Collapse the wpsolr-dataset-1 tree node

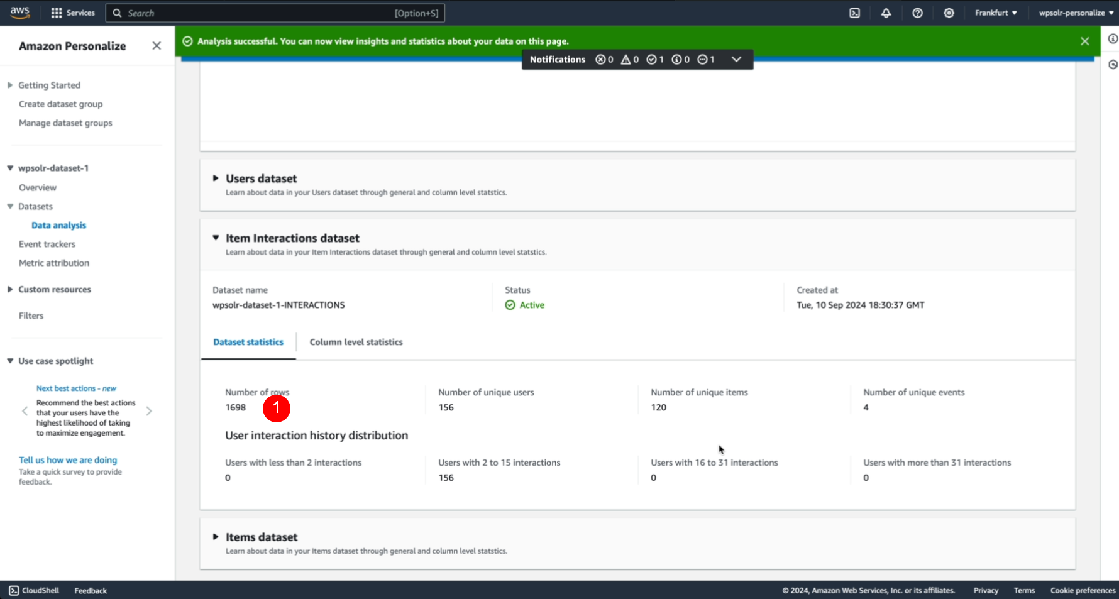(10, 168)
